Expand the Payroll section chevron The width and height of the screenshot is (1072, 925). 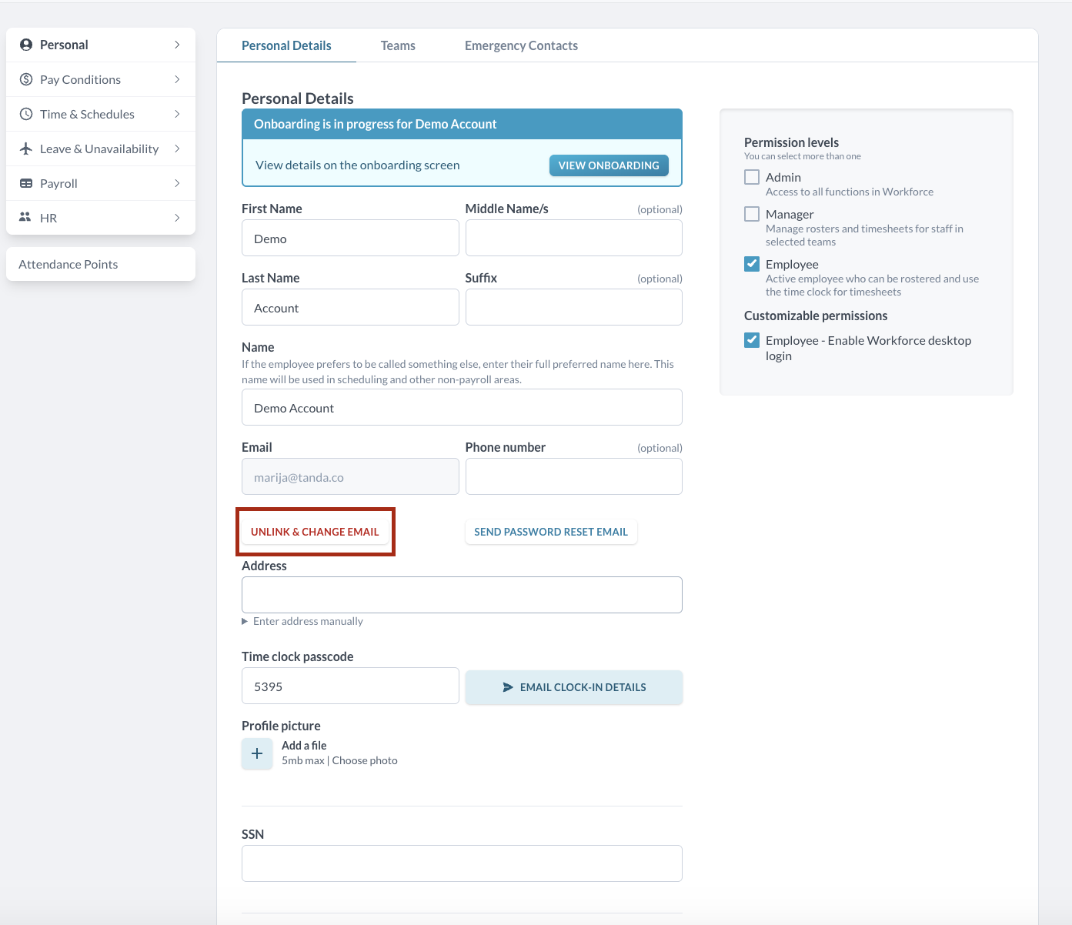pos(177,183)
